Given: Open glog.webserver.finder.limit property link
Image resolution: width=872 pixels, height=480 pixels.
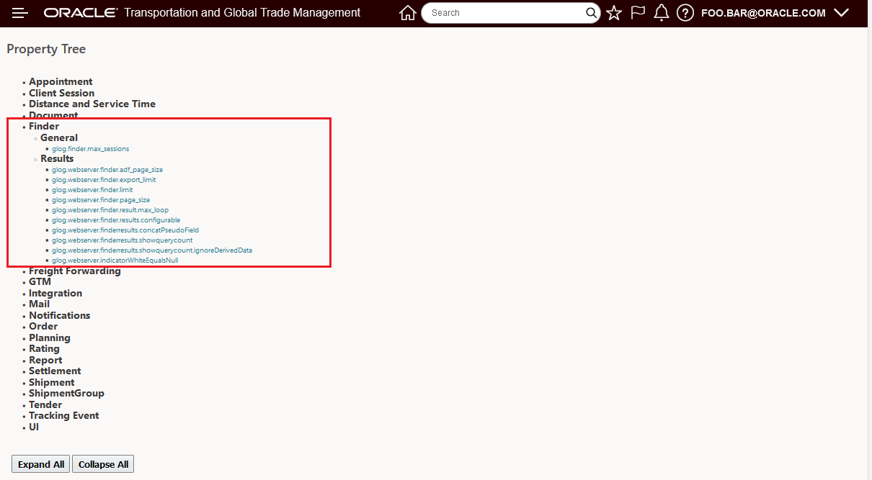Looking at the screenshot, I should pos(92,190).
